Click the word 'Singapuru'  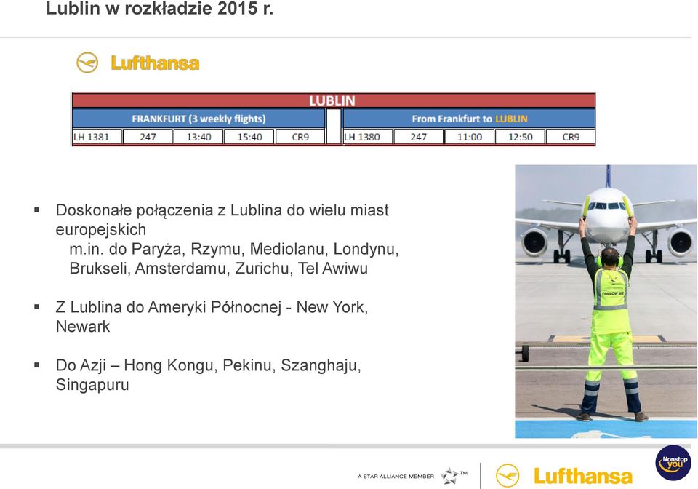pyautogui.click(x=92, y=385)
